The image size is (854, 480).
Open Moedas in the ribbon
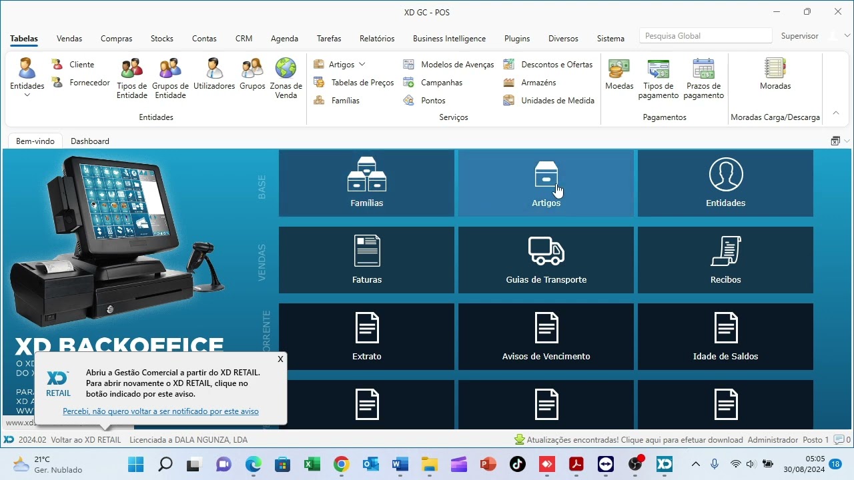pos(619,75)
